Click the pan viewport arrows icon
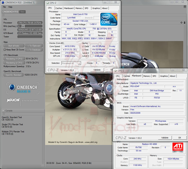 click(181, 23)
